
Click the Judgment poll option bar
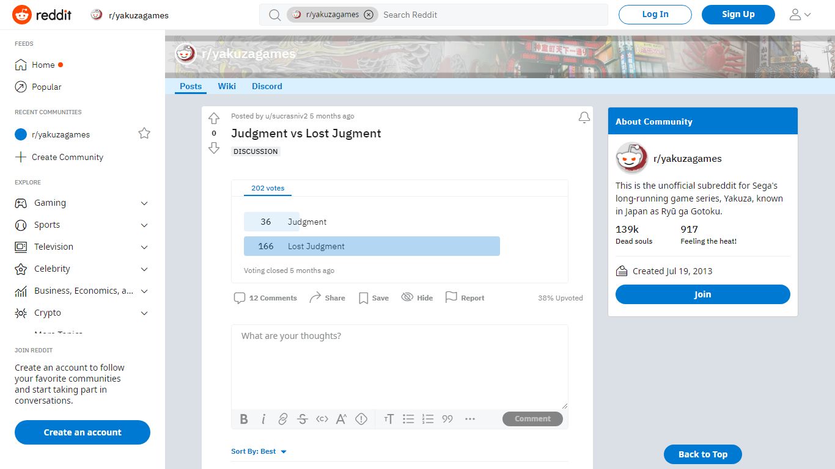(x=271, y=222)
